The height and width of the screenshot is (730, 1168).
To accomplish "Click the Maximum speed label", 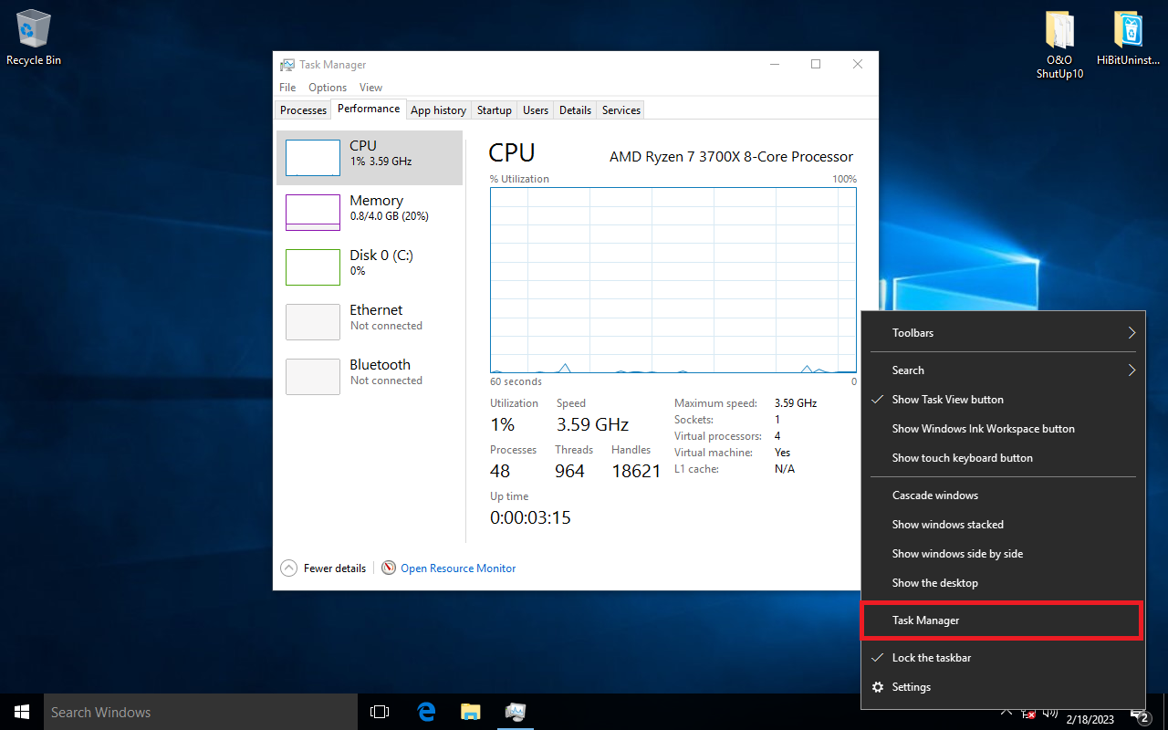I will [716, 403].
